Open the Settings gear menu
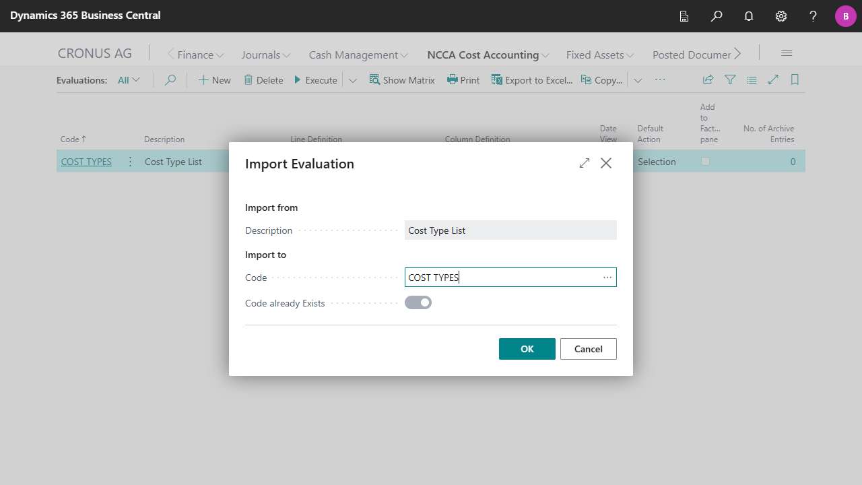Image resolution: width=862 pixels, height=485 pixels. pyautogui.click(x=781, y=16)
